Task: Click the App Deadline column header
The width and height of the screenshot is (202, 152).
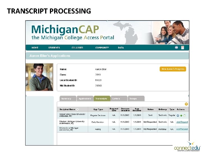Action: tap(137, 109)
